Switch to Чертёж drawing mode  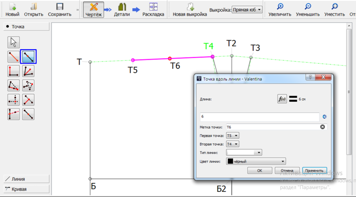click(94, 10)
